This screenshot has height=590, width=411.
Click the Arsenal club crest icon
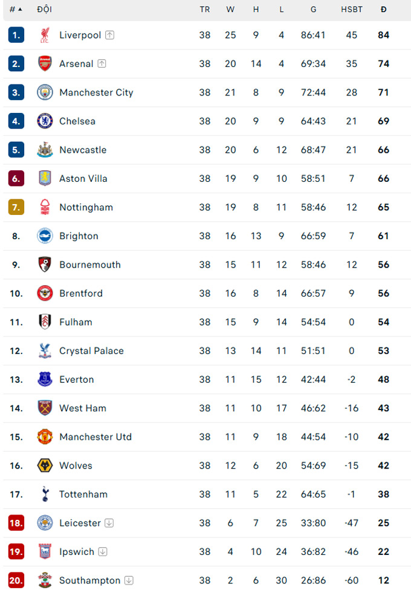(x=45, y=63)
